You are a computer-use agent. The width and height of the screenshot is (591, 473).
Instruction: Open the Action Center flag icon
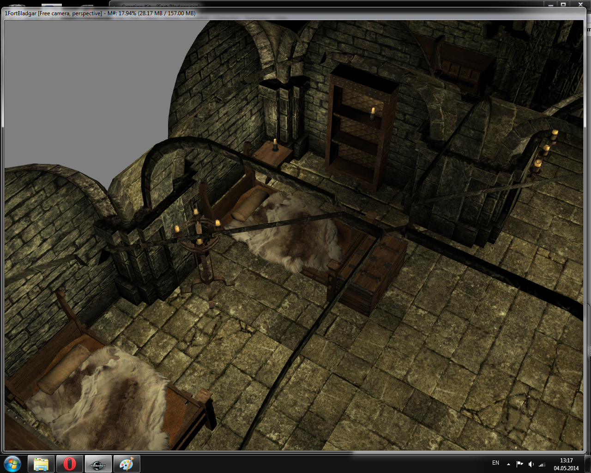[520, 464]
